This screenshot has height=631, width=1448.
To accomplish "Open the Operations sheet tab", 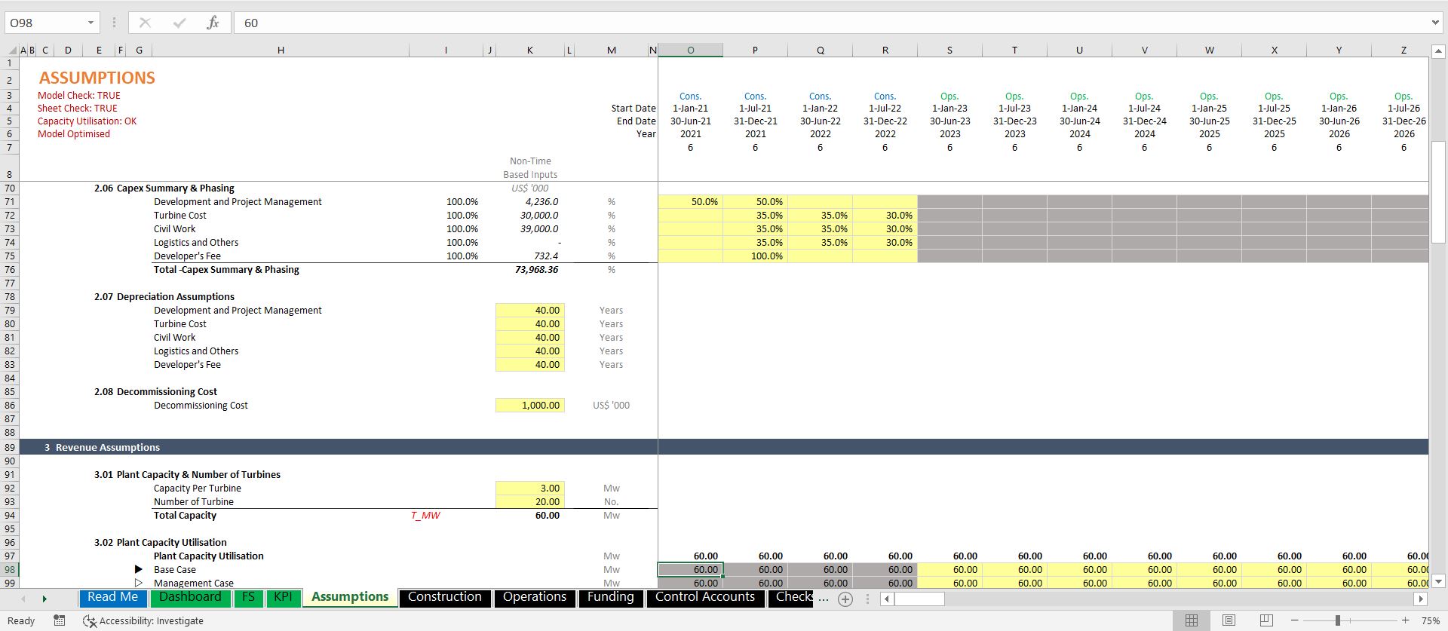I will [x=535, y=597].
